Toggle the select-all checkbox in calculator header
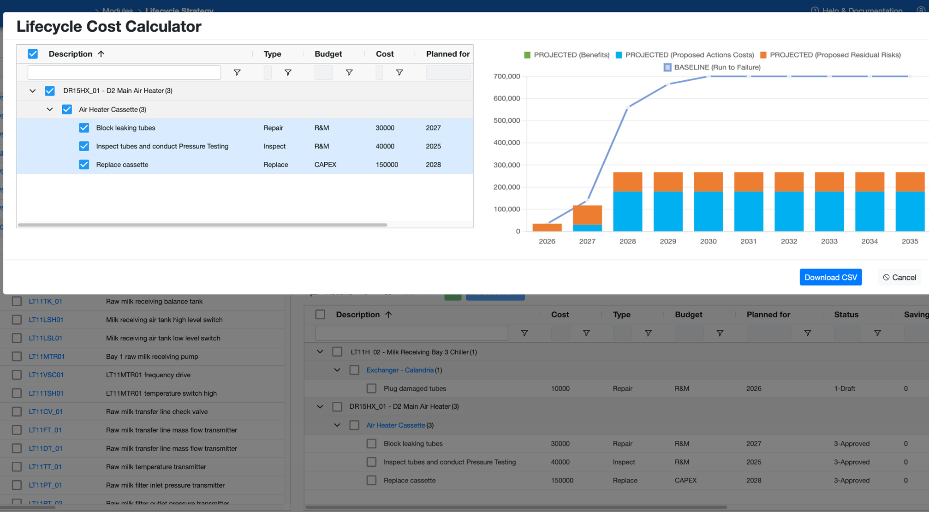The width and height of the screenshot is (929, 512). (x=33, y=54)
